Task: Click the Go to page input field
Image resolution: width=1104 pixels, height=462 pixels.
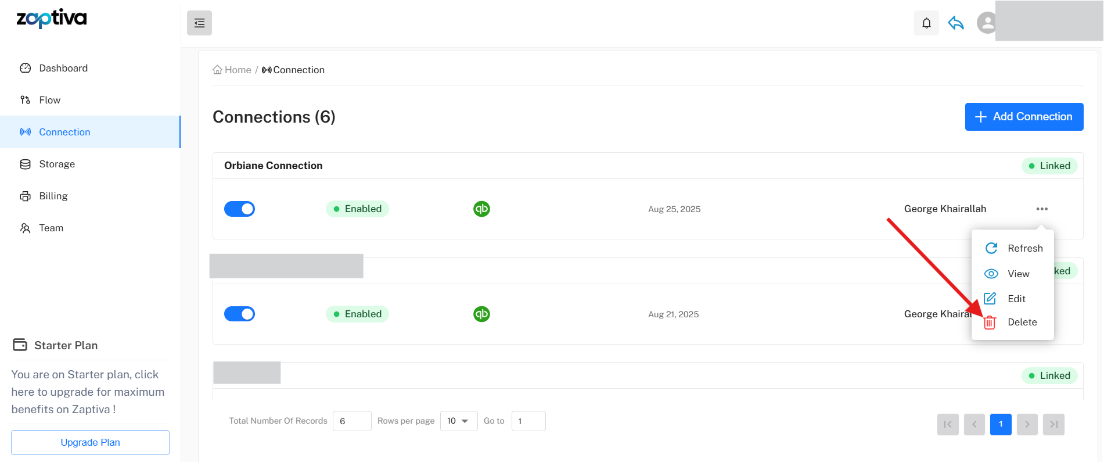Action: point(528,421)
